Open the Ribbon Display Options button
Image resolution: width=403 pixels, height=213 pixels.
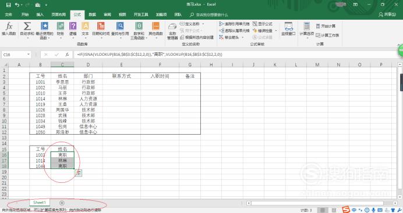pyautogui.click(x=355, y=5)
